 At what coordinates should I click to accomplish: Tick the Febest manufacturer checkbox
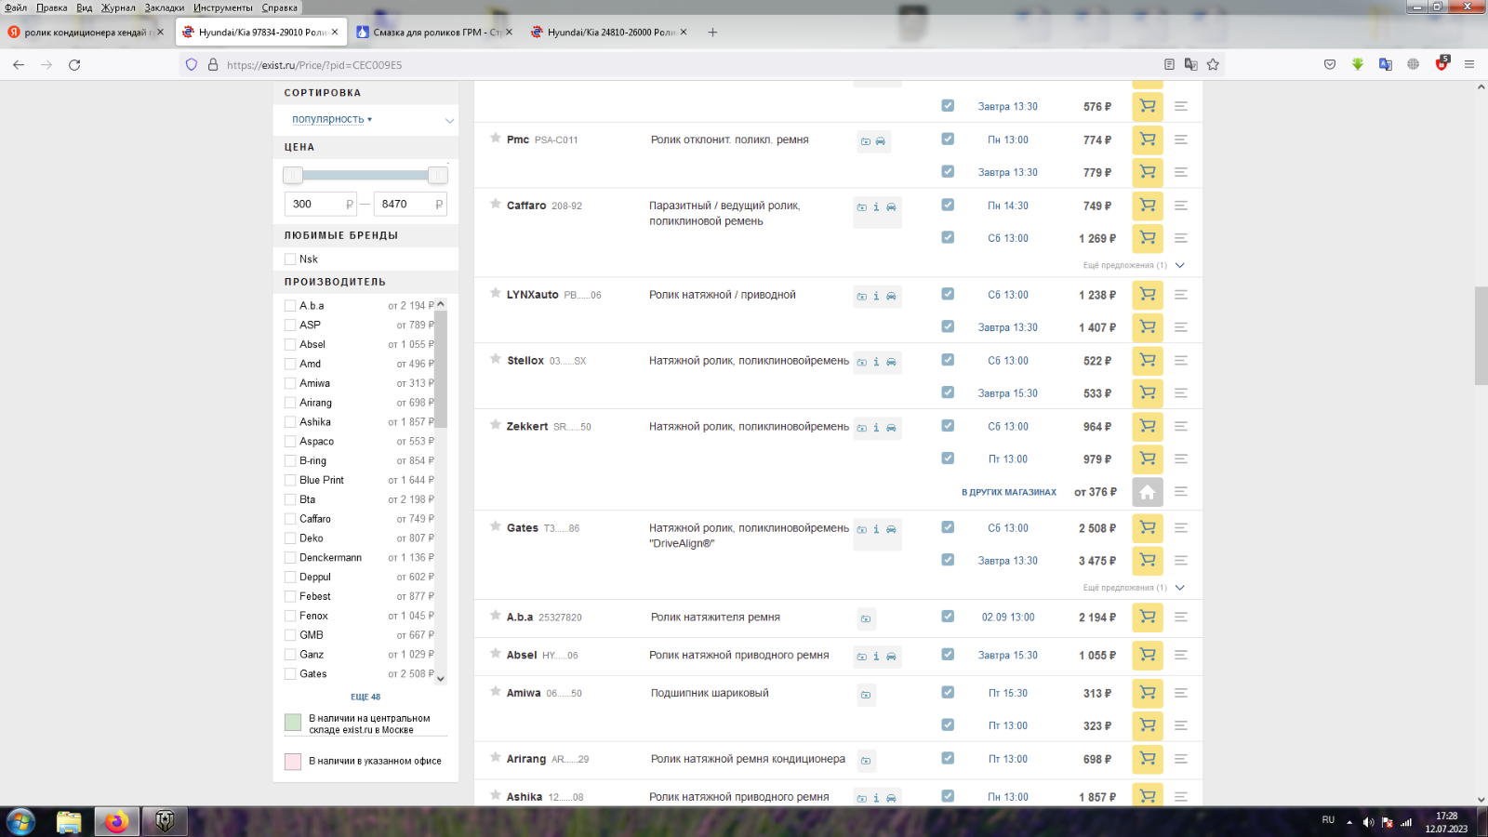(x=290, y=597)
